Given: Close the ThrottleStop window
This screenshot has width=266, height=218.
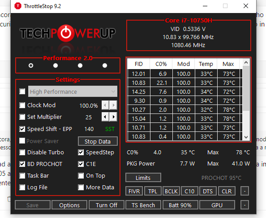Looking at the screenshot, I should 246,6.
